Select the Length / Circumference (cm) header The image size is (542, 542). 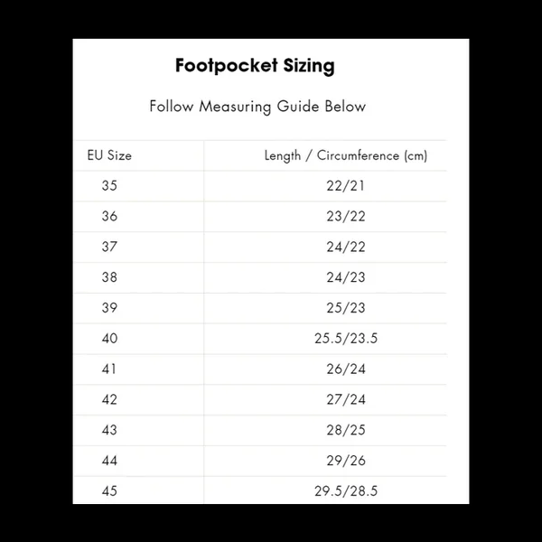click(345, 155)
